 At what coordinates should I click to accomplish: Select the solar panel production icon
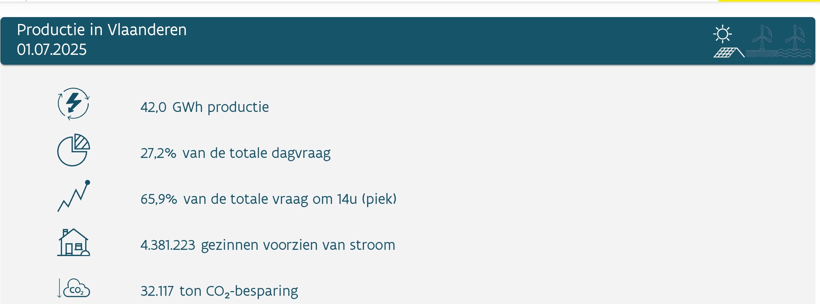[x=729, y=41]
